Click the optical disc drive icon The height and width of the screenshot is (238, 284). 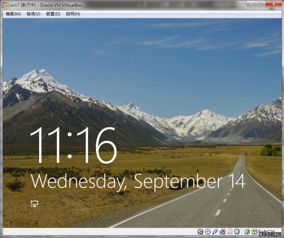pos(208,232)
